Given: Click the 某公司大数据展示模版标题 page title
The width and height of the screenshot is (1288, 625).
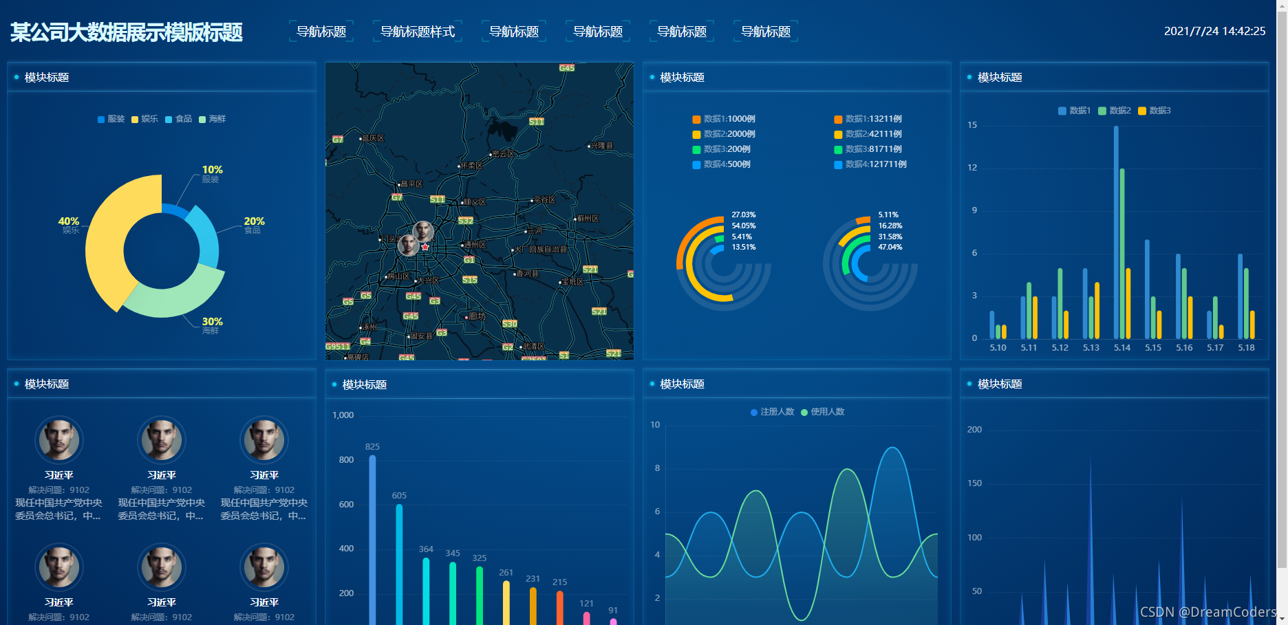Looking at the screenshot, I should tap(127, 32).
